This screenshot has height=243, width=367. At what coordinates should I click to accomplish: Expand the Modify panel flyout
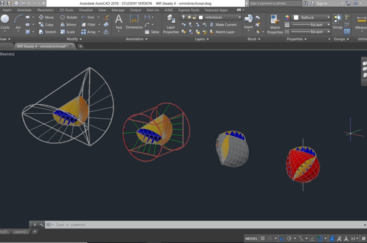pyautogui.click(x=74, y=39)
